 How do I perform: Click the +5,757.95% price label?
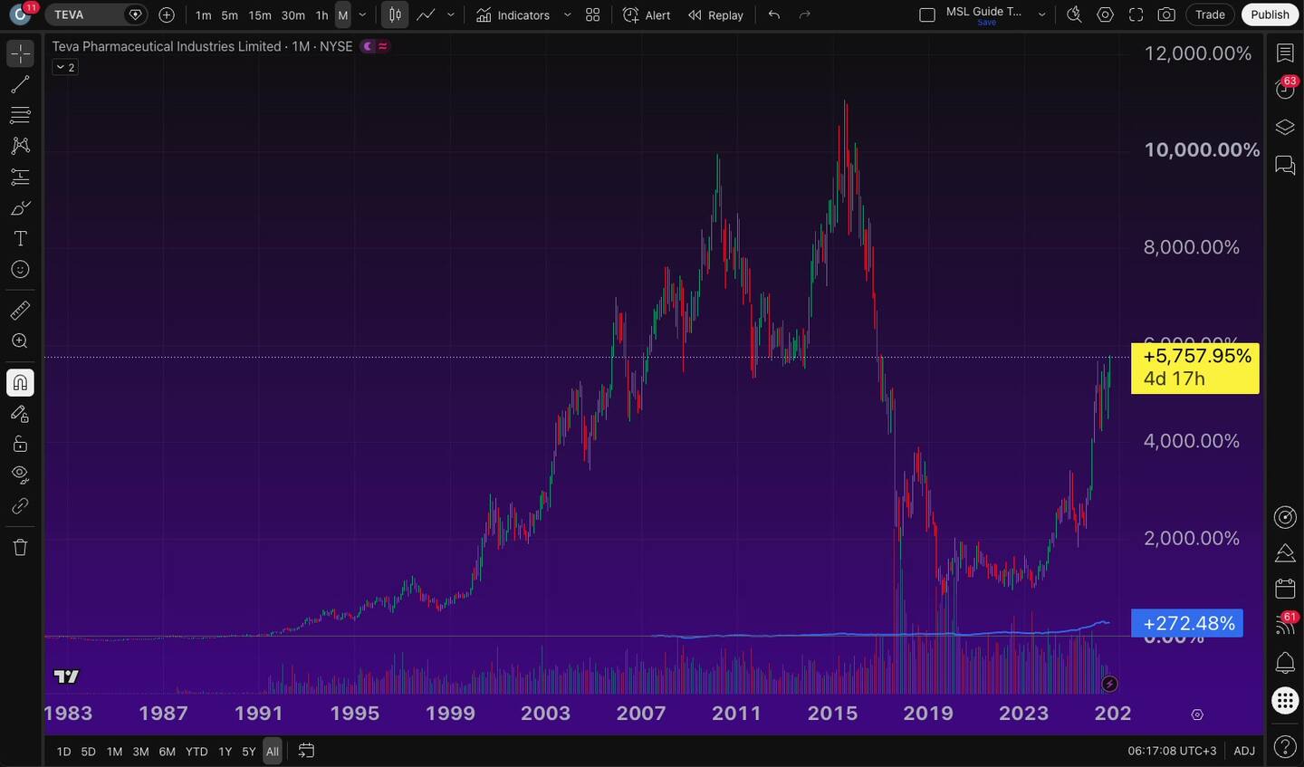(x=1195, y=368)
